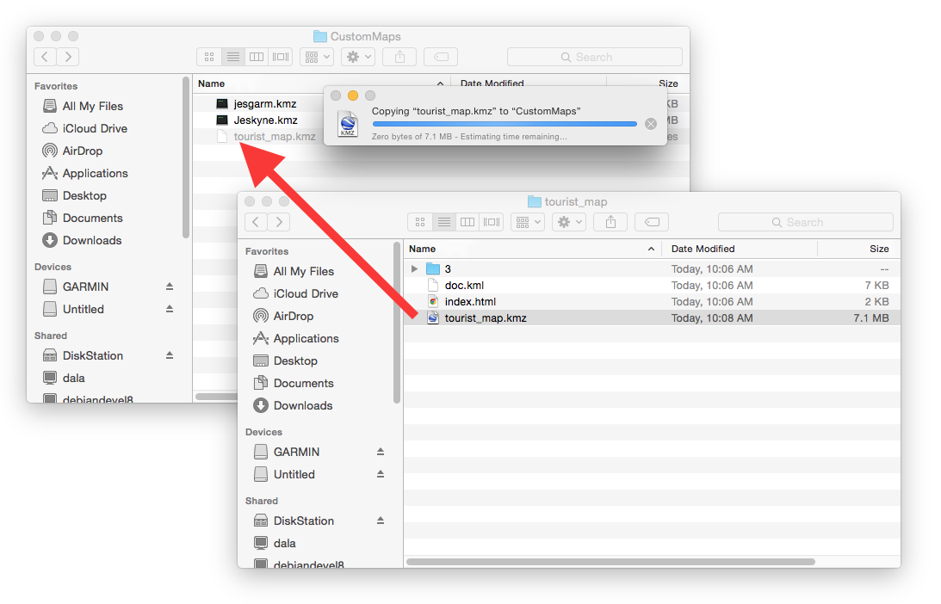
Task: Eject the GARMIN device in CustomMaps sidebar
Action: point(170,287)
